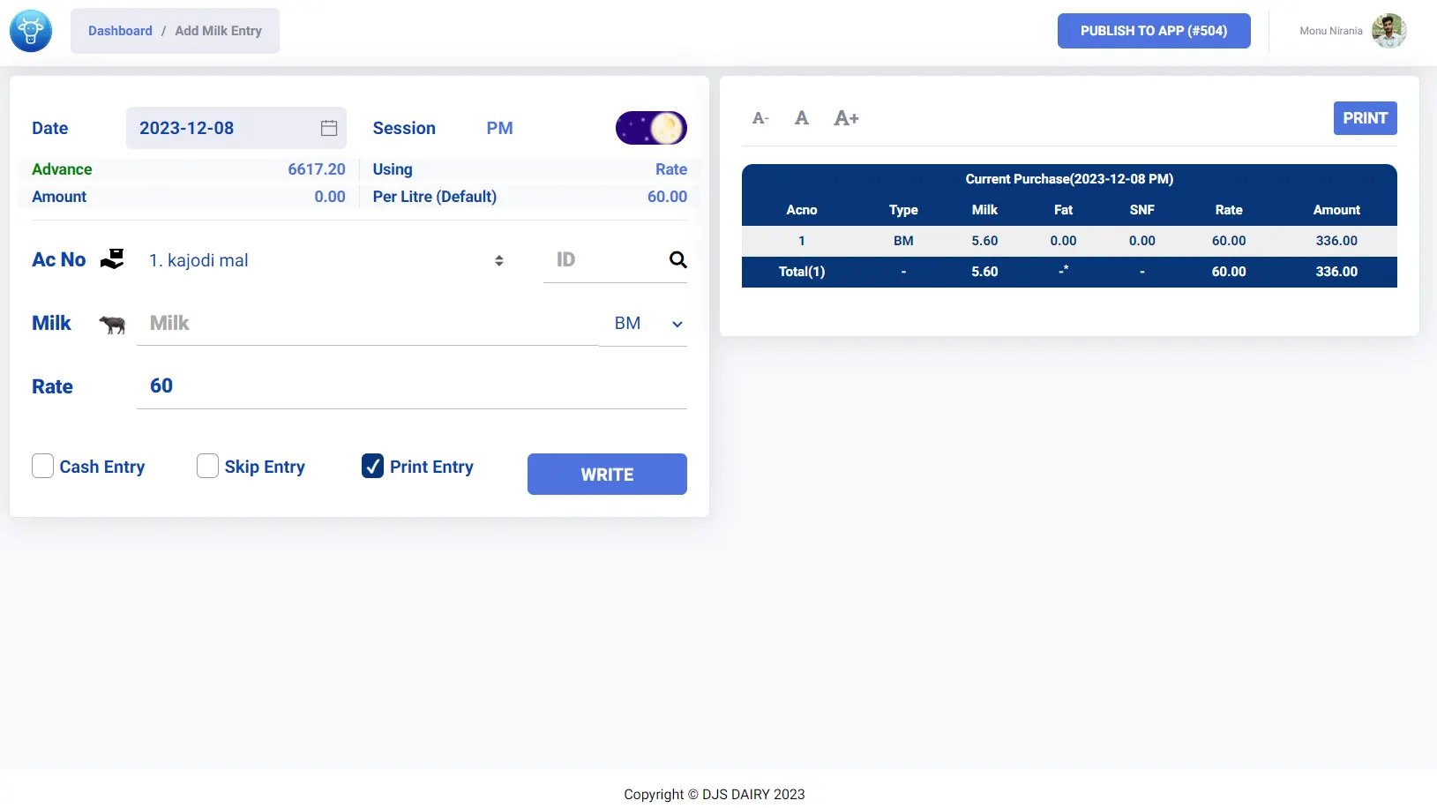Reset font size with middle A icon

[801, 118]
